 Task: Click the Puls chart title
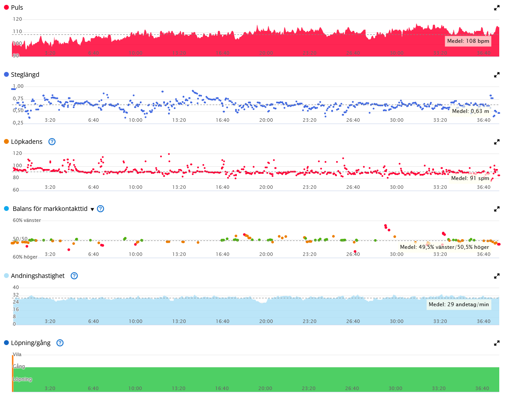point(17,8)
